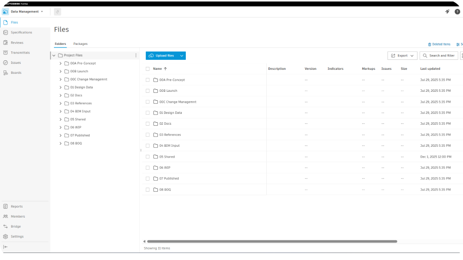The height and width of the screenshot is (260, 463).
Task: Collapse the left navigation sidebar
Action: (x=5, y=247)
